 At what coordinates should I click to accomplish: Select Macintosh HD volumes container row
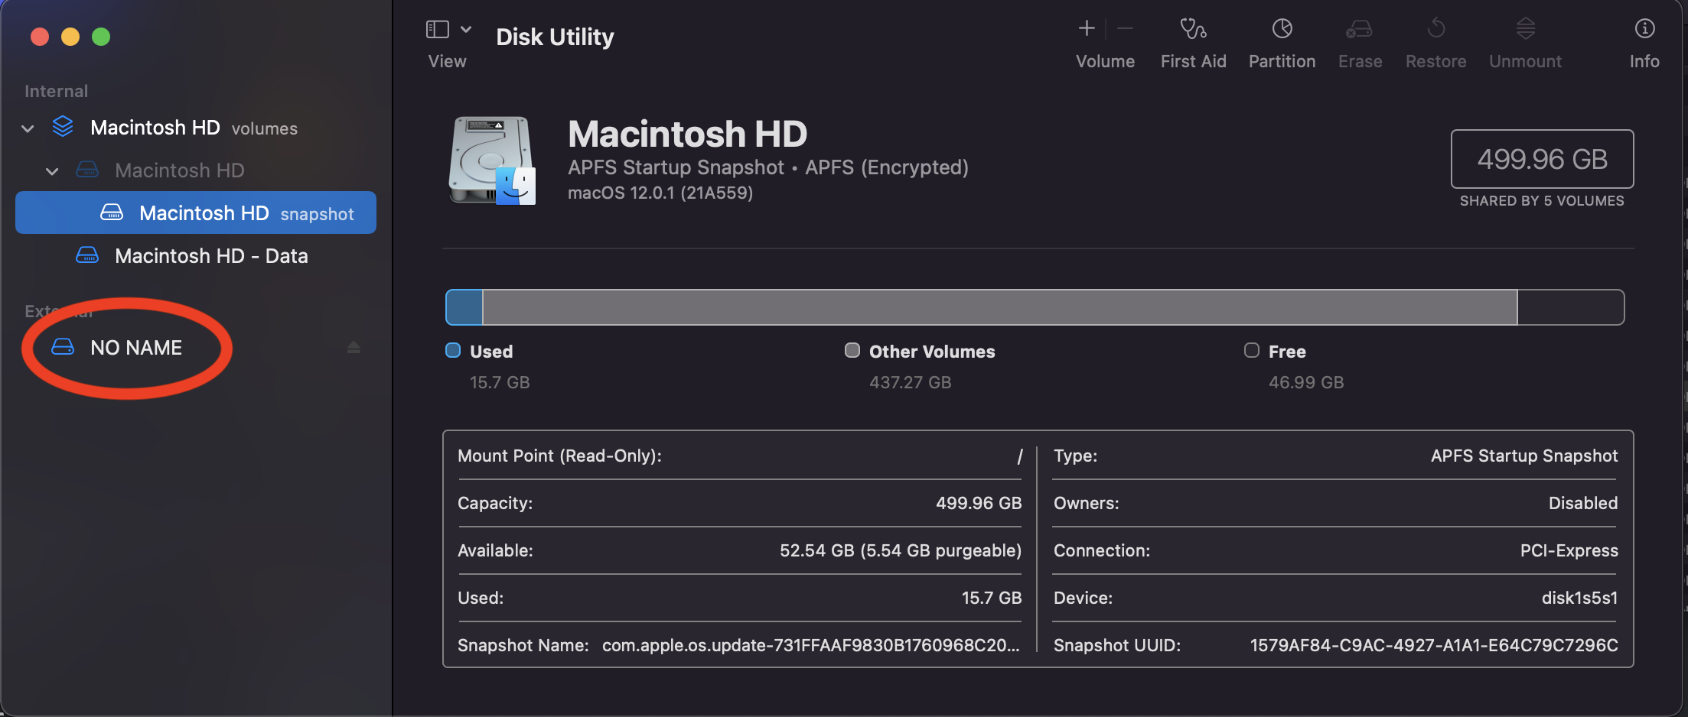point(196,128)
